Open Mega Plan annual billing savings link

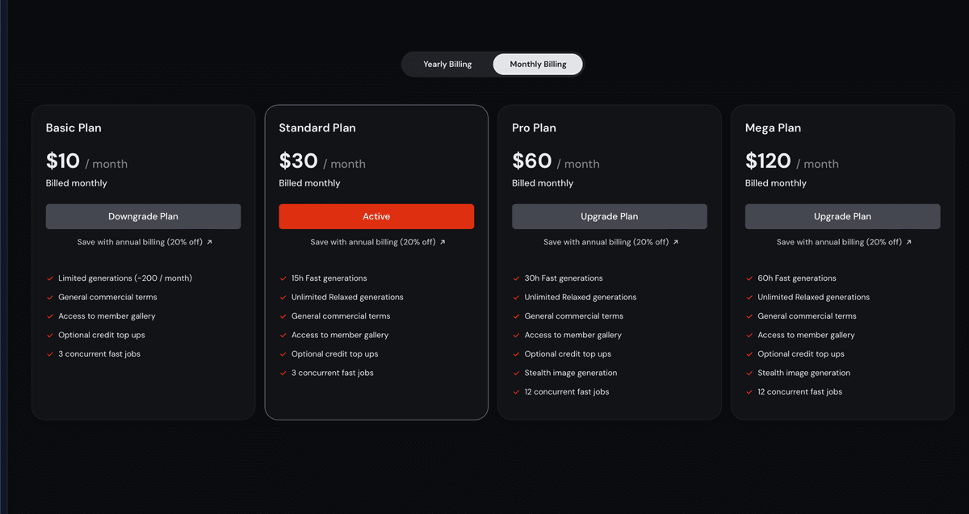tap(839, 242)
